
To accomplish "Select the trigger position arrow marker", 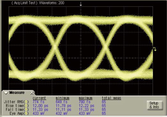I will 81,4.
